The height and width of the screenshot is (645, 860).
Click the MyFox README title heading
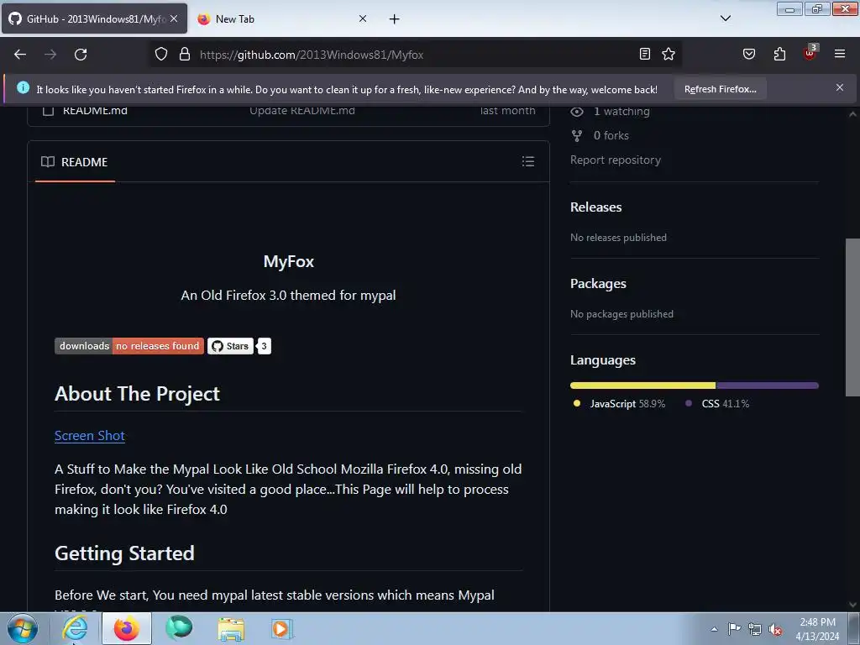point(289,261)
